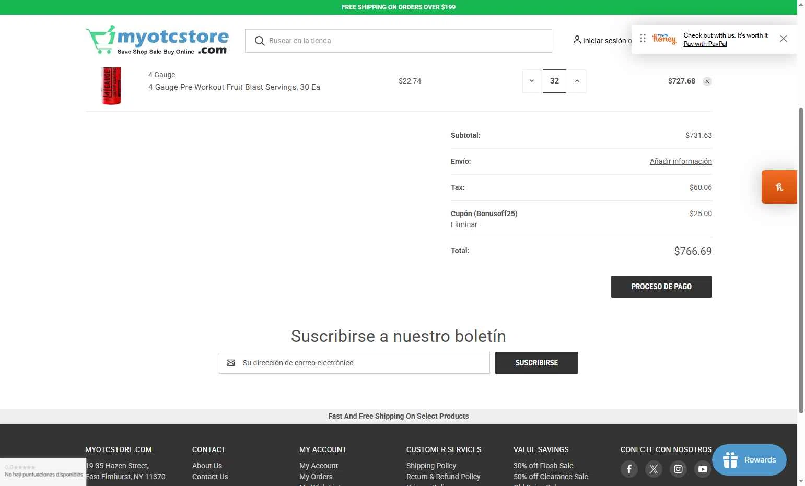Open the Contact Us footer link
The image size is (805, 486).
point(210,477)
